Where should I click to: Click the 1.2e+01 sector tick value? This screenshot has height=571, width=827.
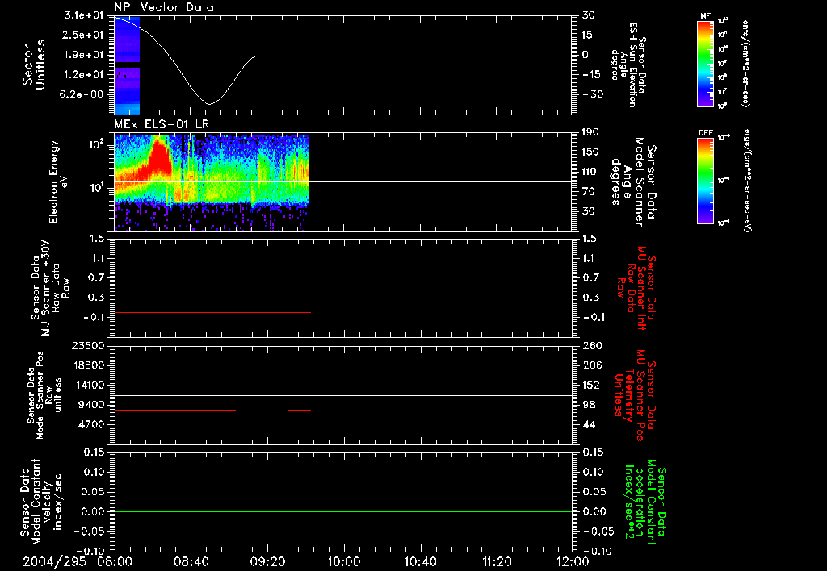(83, 75)
